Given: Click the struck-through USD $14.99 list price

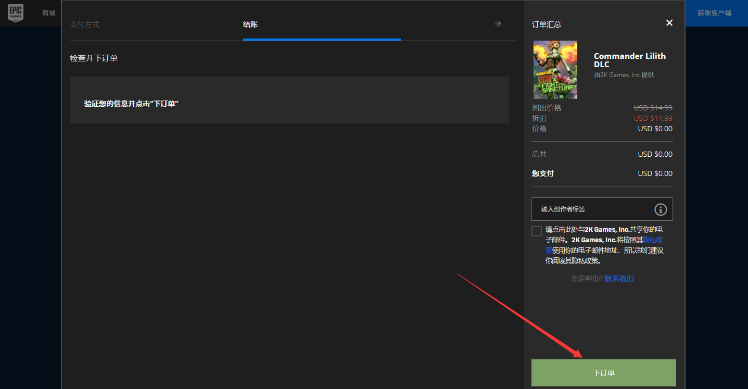Looking at the screenshot, I should click(653, 108).
